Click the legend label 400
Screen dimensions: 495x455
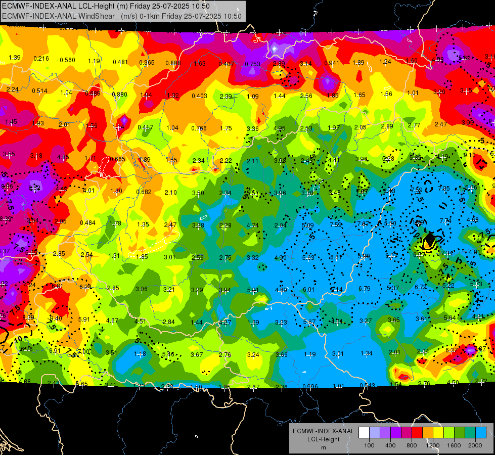point(390,445)
